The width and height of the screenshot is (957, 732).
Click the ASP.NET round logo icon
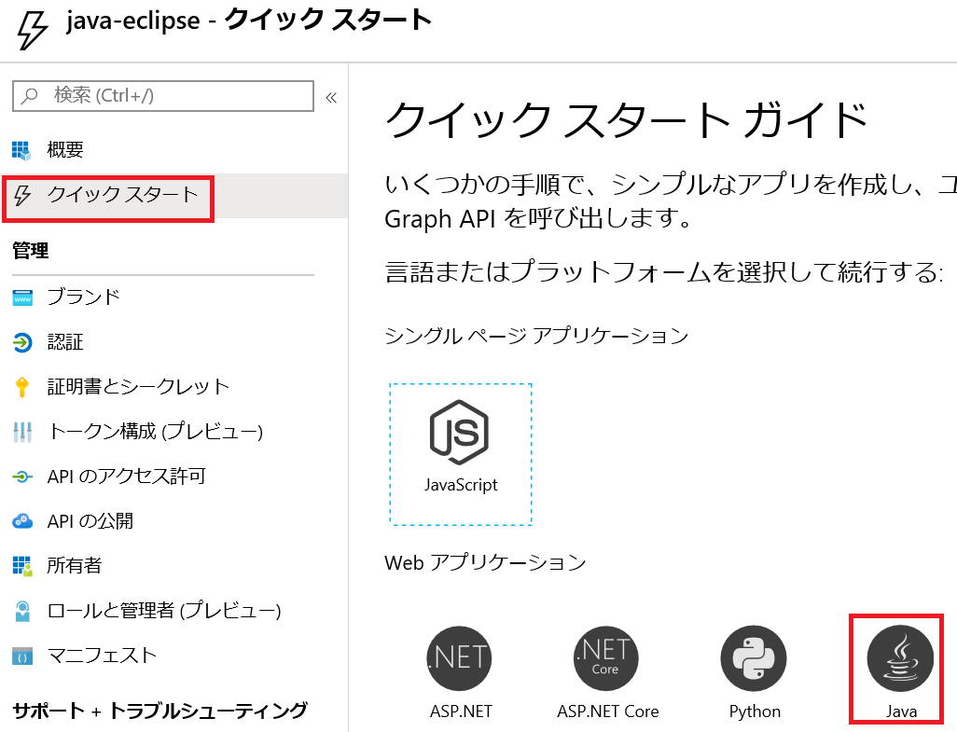[x=459, y=658]
